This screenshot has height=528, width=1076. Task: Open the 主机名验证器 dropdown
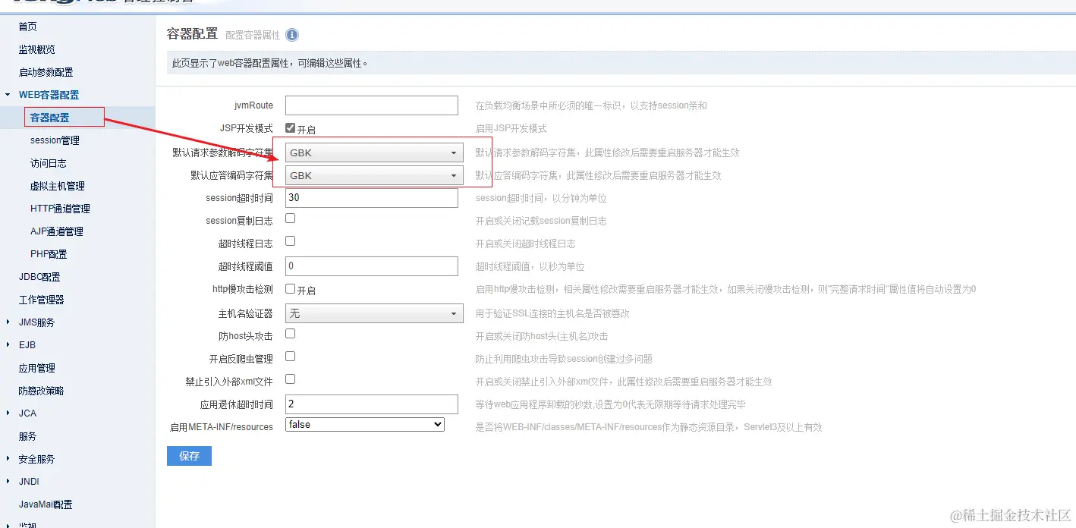coord(374,313)
